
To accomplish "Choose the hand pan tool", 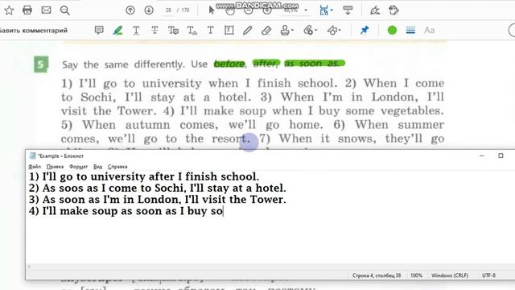I will (230, 10).
